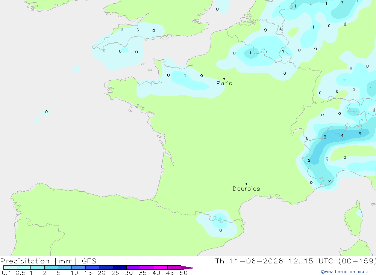Click the precipitation value 4 on the map
376x275 pixels.
342,136
